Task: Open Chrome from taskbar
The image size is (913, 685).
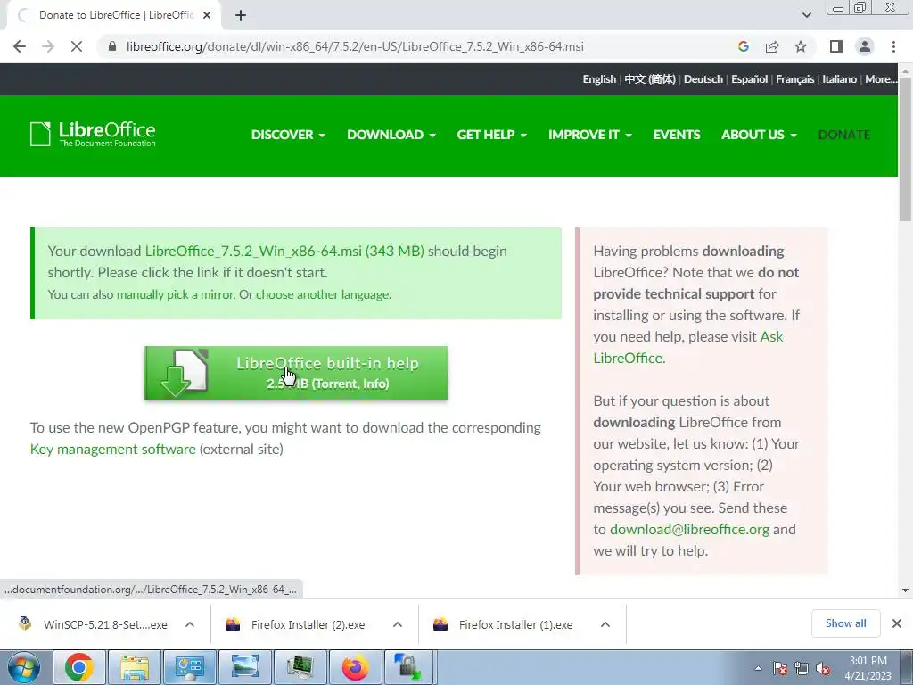Action: point(78,667)
